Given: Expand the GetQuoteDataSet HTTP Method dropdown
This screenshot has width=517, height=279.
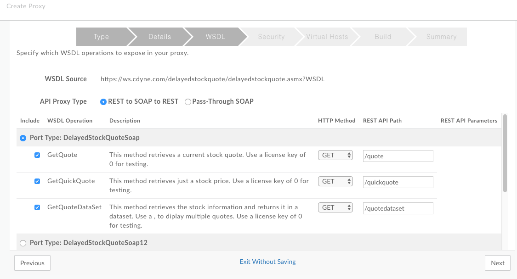Looking at the screenshot, I should 335,207.
